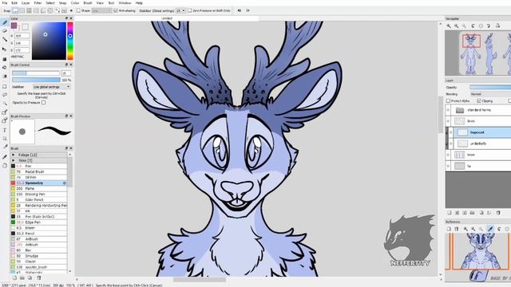Zoom in within the Reference panel
The width and height of the screenshot is (511, 287).
(465, 229)
